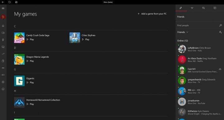
Task: Expand the Friends filter dropdown
Action: [x=183, y=32]
